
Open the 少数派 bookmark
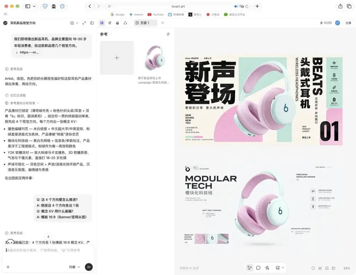[x=213, y=14]
